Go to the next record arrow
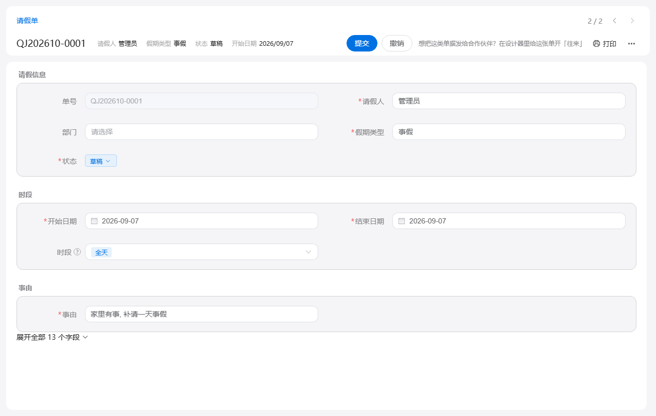 click(632, 21)
